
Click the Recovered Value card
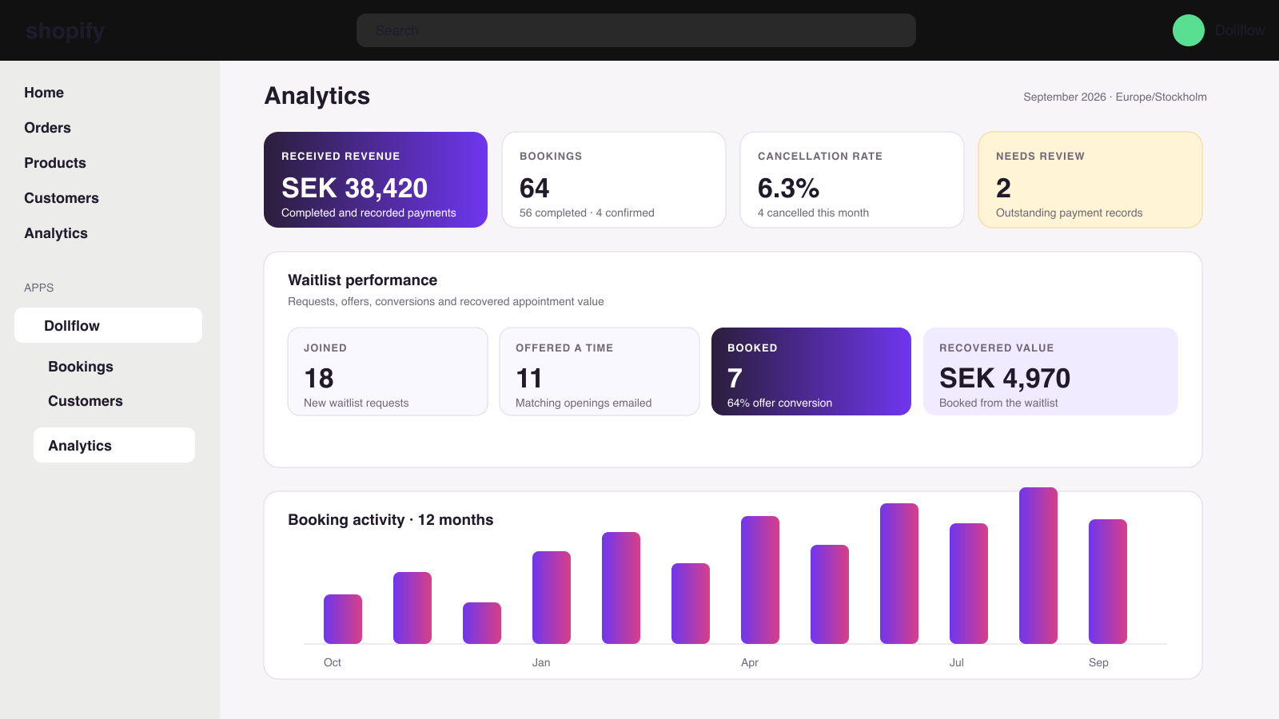[1050, 371]
